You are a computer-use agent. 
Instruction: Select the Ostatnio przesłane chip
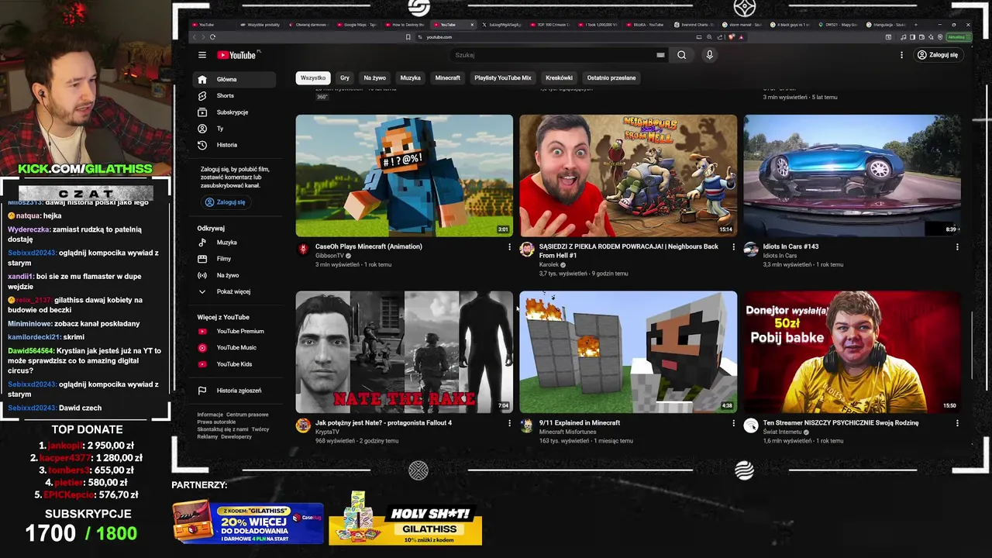pos(611,77)
